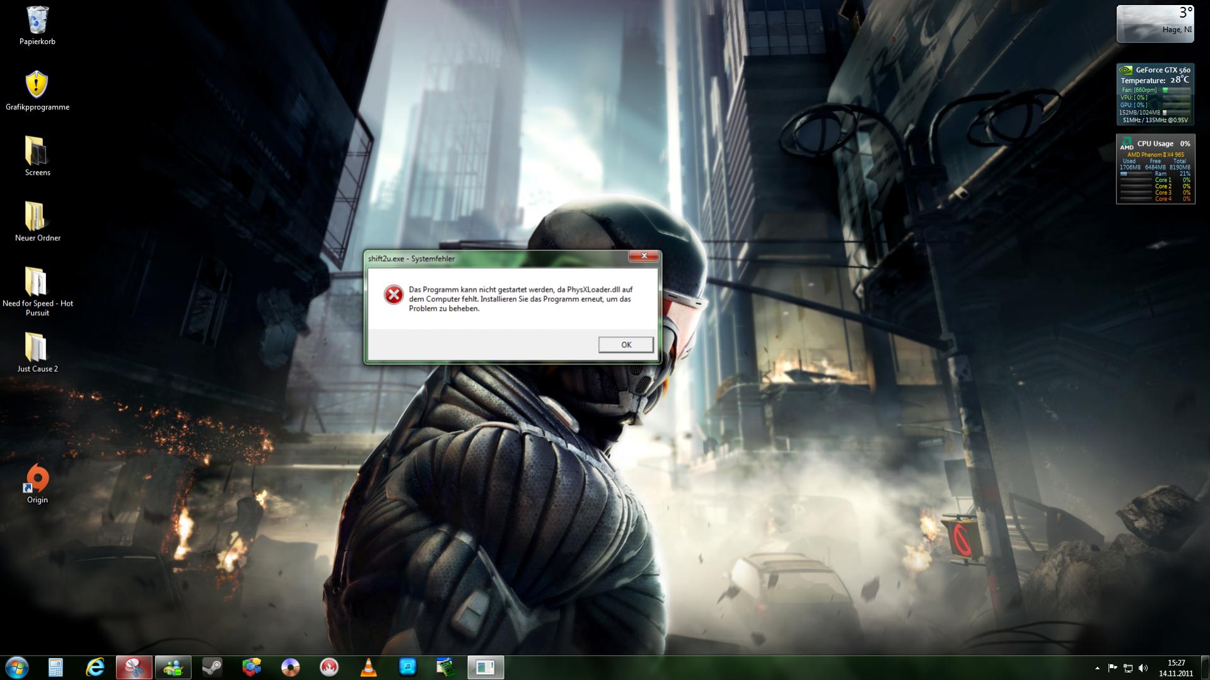The width and height of the screenshot is (1210, 680).
Task: Click the Fan [660rpm] bar in GPU gadget
Action: pyautogui.click(x=1176, y=90)
